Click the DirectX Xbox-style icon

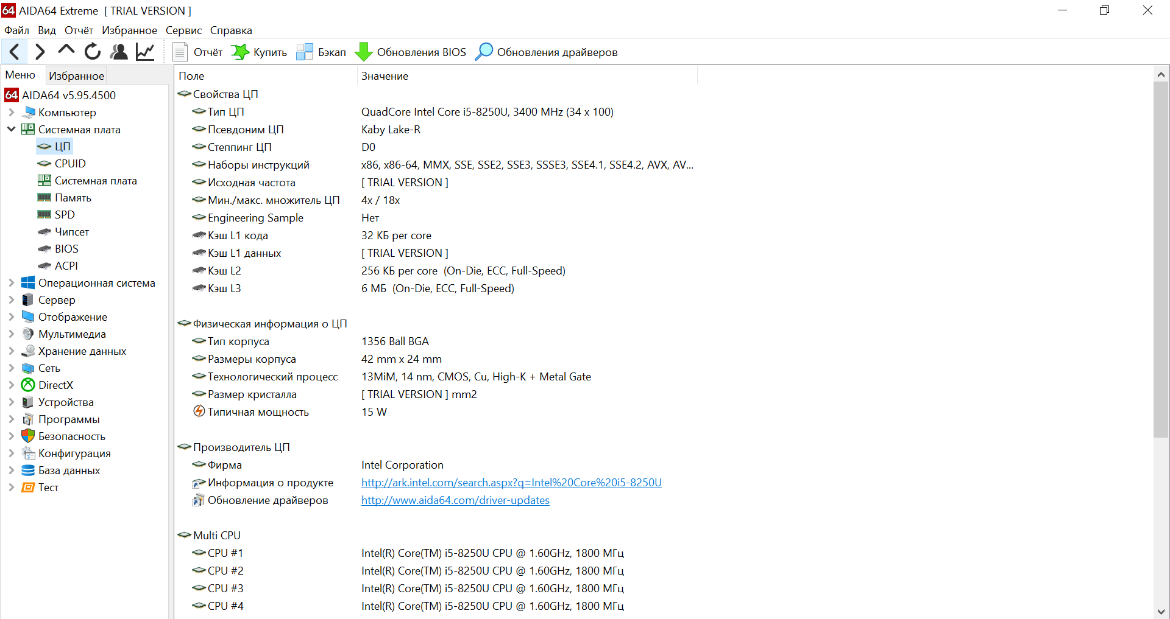(x=28, y=385)
